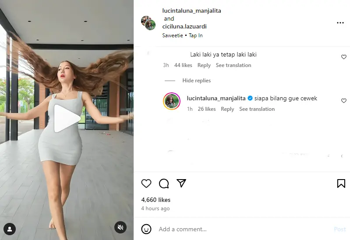The width and height of the screenshot is (350, 240).
Task: Open ciciluna.lazuardi profile link
Action: pyautogui.click(x=184, y=27)
